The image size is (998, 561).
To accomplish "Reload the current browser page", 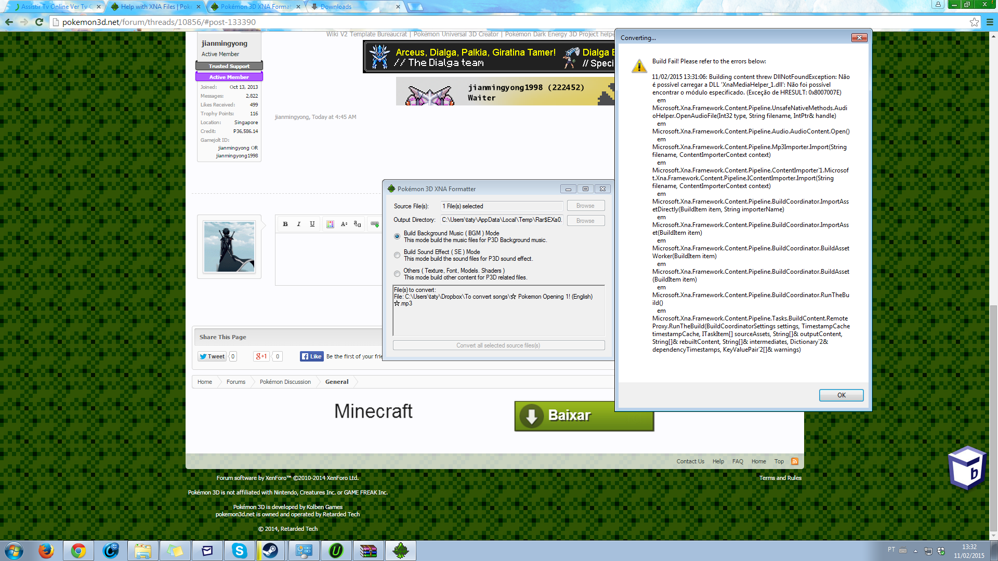I will click(x=39, y=22).
